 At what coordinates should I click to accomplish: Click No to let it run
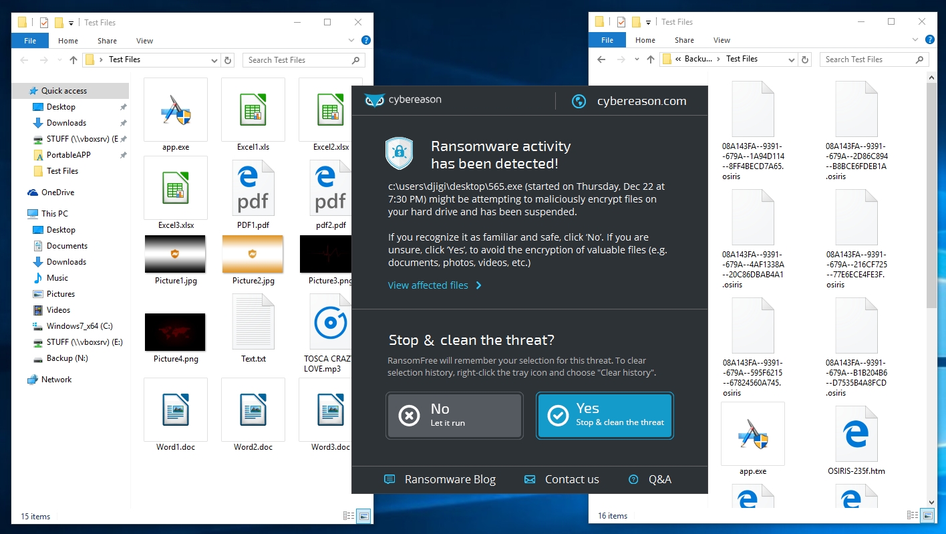coord(454,415)
